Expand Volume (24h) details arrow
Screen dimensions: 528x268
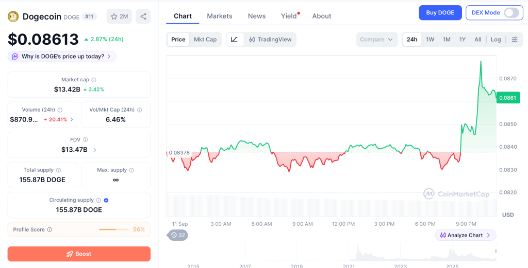pyautogui.click(x=72, y=119)
